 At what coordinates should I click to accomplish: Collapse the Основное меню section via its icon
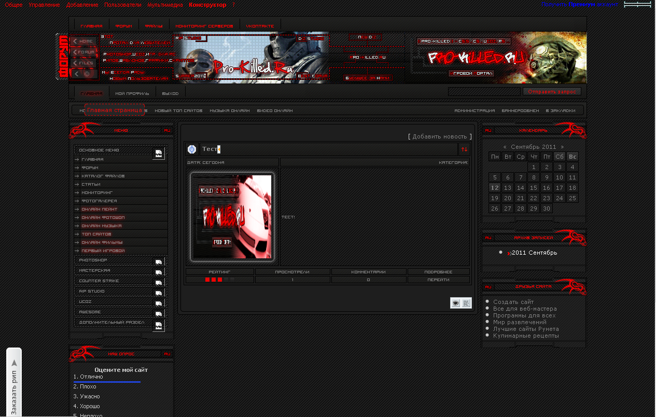pos(159,154)
